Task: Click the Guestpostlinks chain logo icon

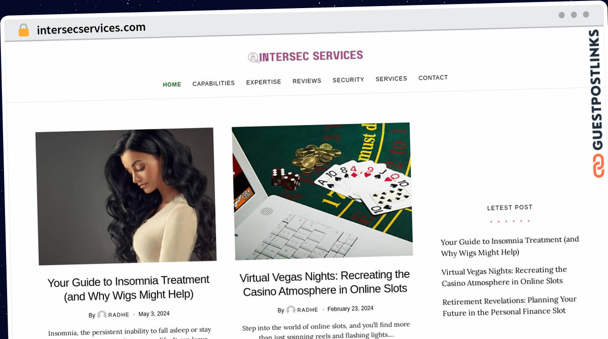Action: point(598,166)
